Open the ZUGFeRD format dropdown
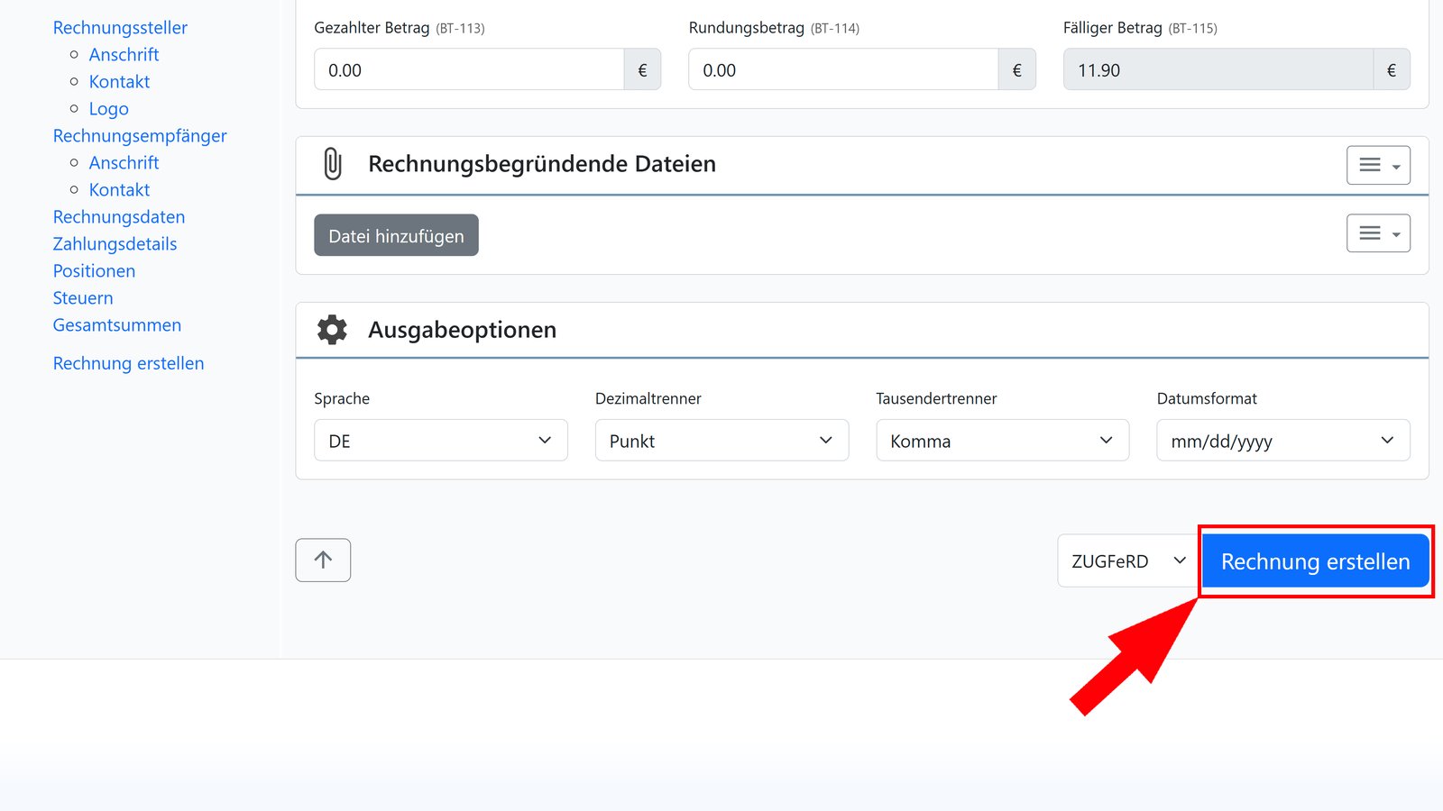 tap(1126, 560)
